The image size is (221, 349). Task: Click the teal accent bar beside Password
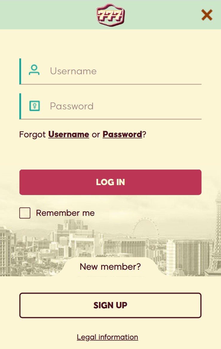pyautogui.click(x=20, y=106)
